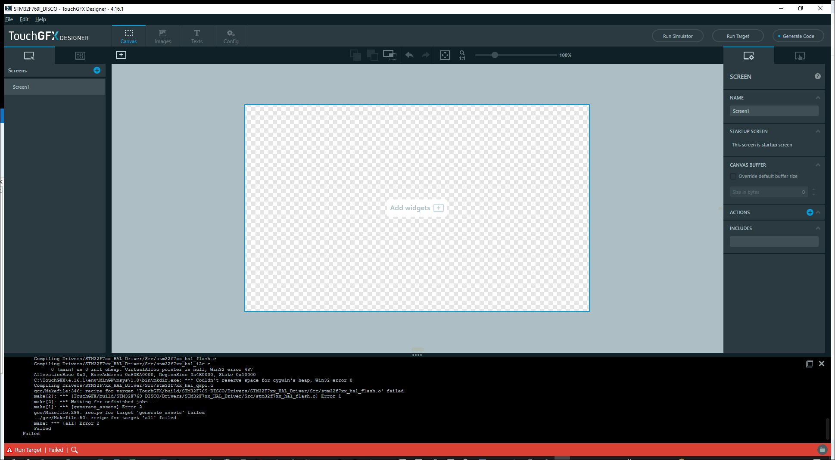
Task: Collapse the CANVAS BUFFER section
Action: click(x=818, y=165)
